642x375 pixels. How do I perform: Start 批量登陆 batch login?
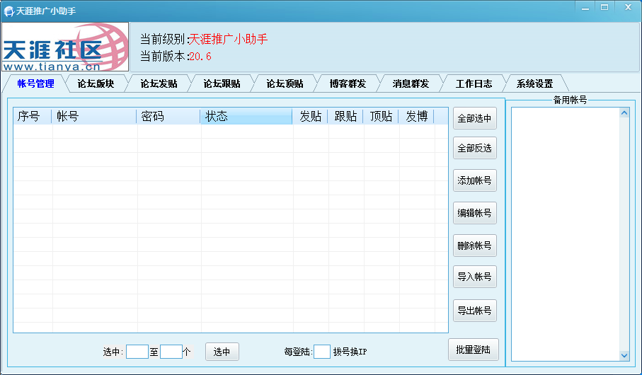coord(474,350)
